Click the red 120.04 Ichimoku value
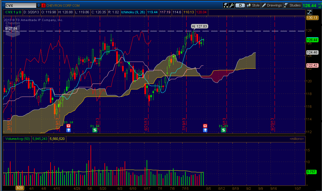 click(201, 12)
